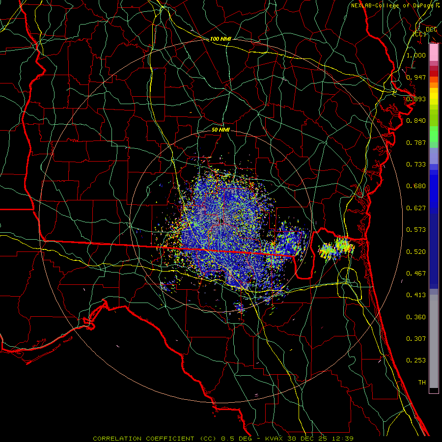Click the 0.733 legend value
Viewport: 442px width, 442px height.
tap(416, 165)
